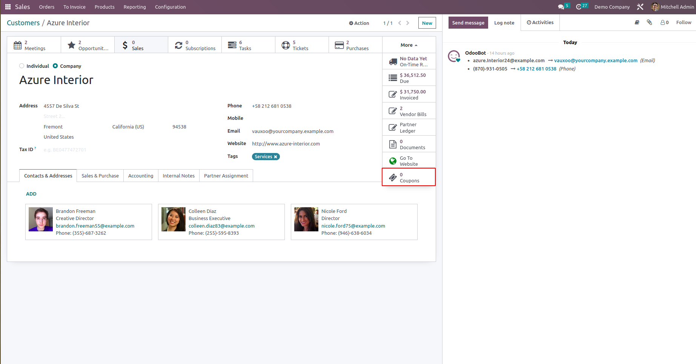The image size is (696, 364).
Task: Open the Meetings calendar stat button
Action: [x=34, y=45]
